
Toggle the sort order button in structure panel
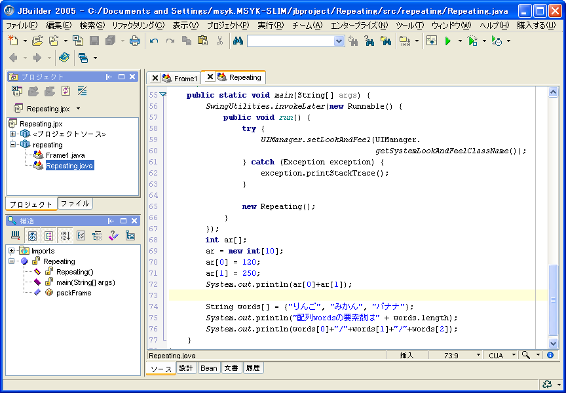65,236
